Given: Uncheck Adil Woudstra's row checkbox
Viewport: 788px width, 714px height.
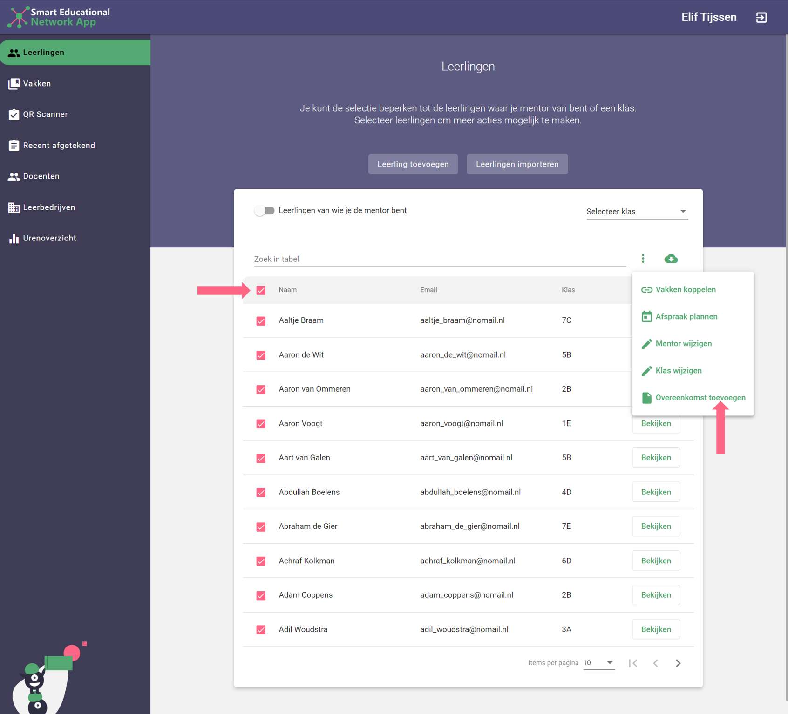Looking at the screenshot, I should tap(261, 630).
